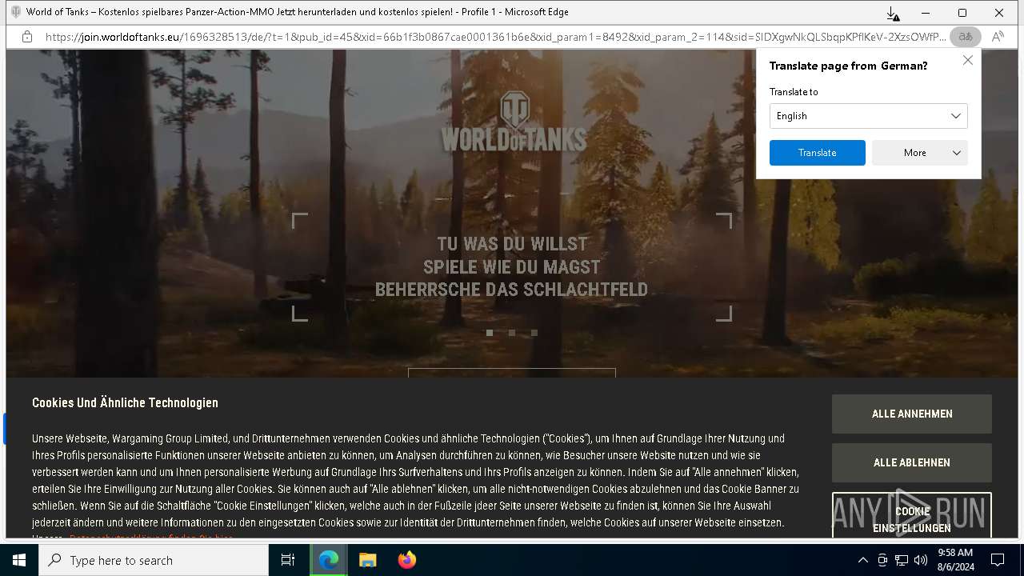
Task: Switch to Microsoft Edge taskbar icon
Action: tap(329, 560)
